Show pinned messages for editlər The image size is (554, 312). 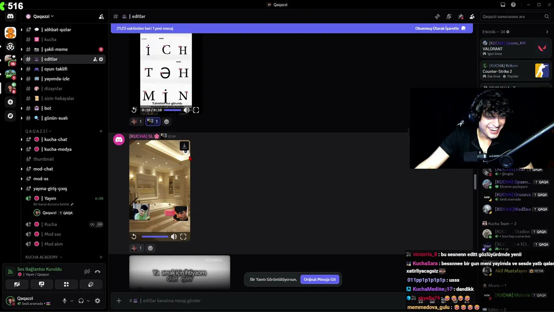[461, 16]
